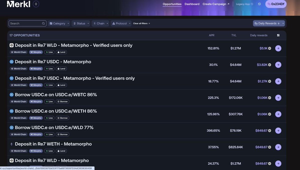Viewport: 300px width, 170px height.
Task: Open Borrow USDC.e on USDC.e/WLD 77%
Action: click(54, 128)
